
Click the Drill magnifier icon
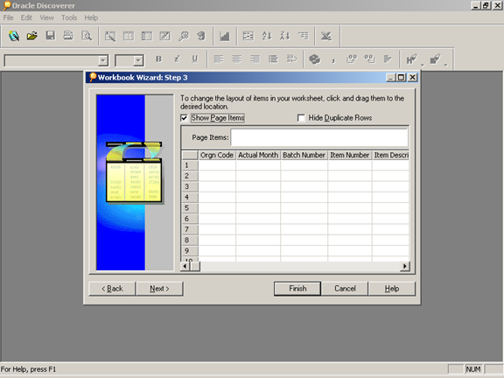coord(183,36)
